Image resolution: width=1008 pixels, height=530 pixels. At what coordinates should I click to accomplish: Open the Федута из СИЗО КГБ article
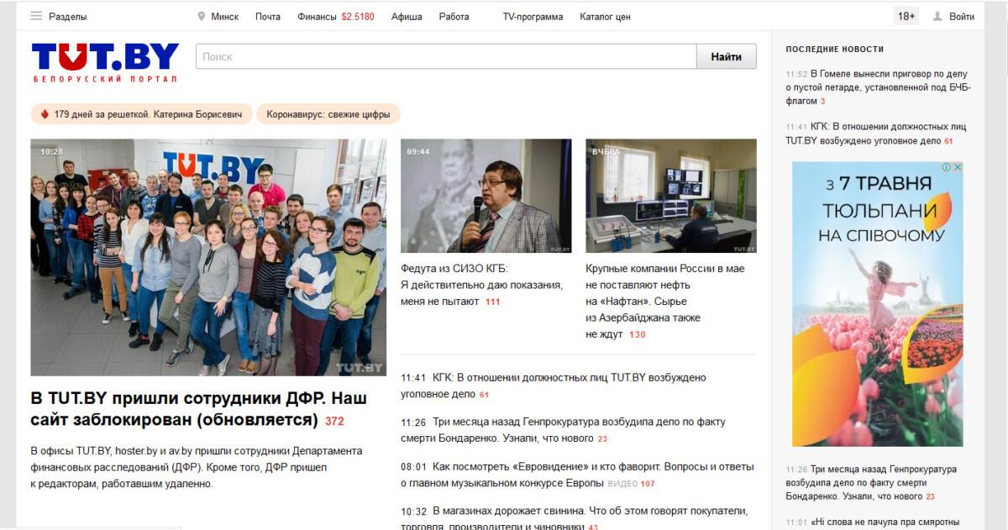[481, 285]
